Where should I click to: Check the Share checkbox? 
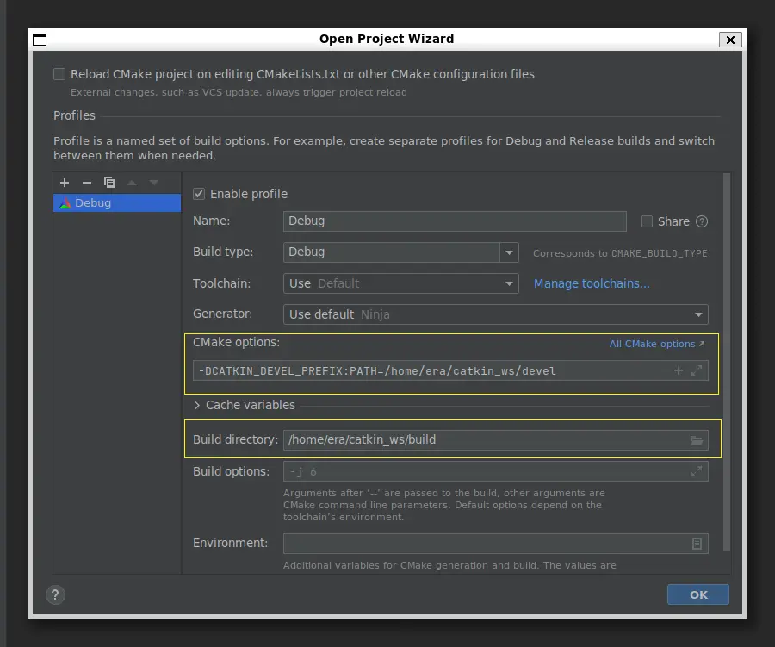pos(647,221)
